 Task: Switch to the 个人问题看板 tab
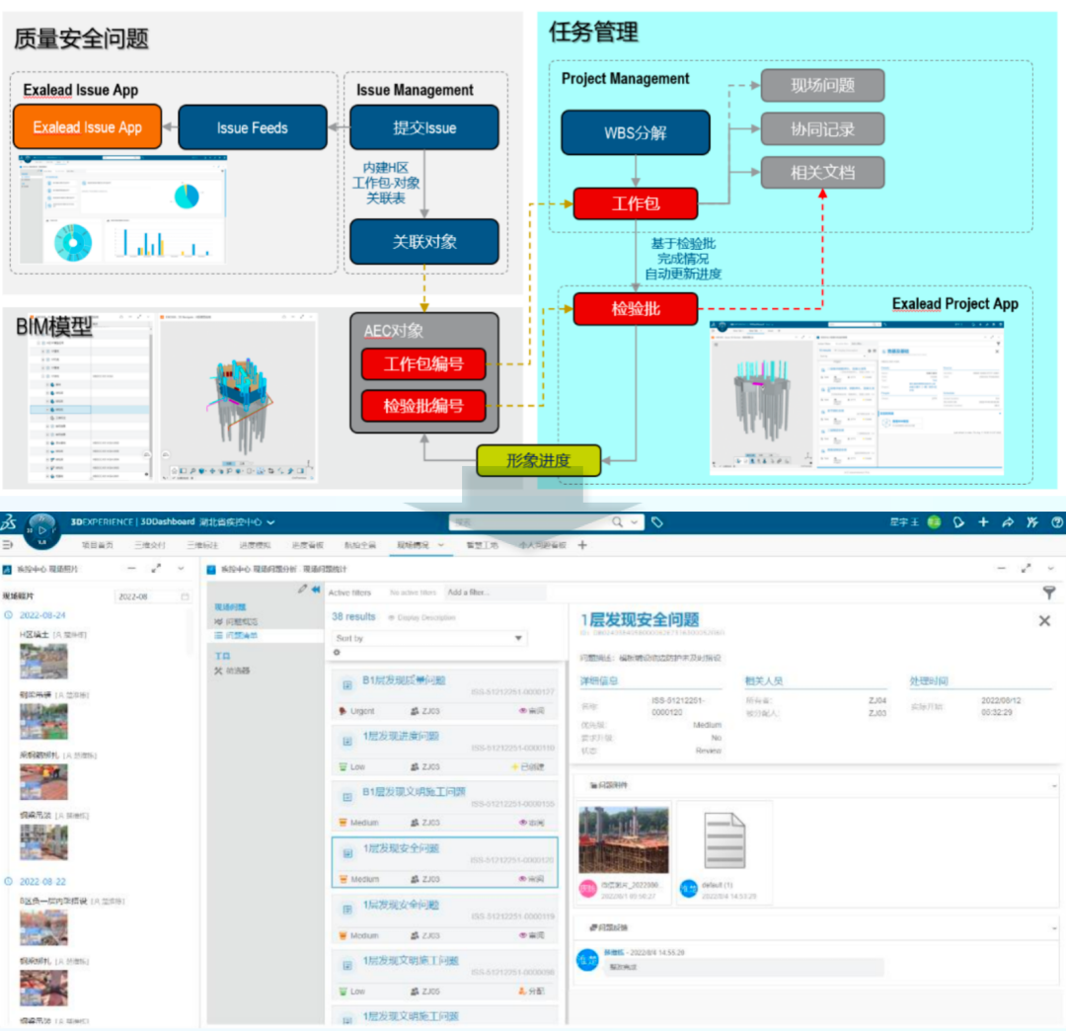543,545
